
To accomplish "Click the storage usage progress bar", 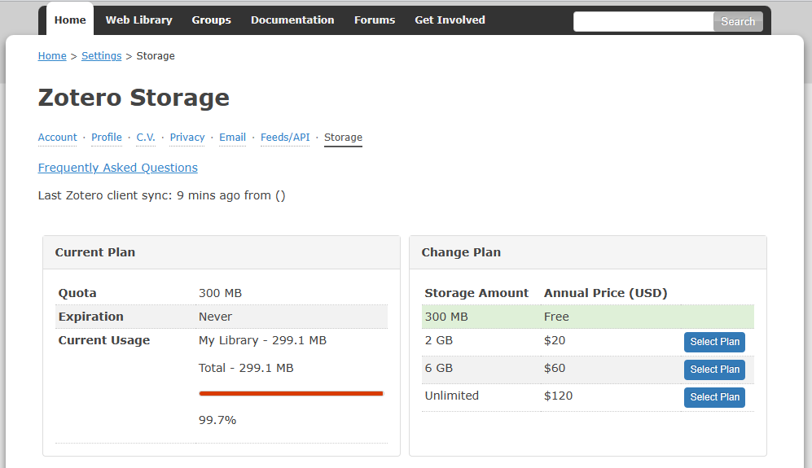I will [291, 393].
